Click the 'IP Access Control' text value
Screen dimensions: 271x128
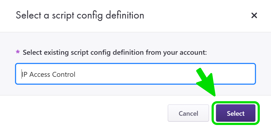click(x=49, y=74)
